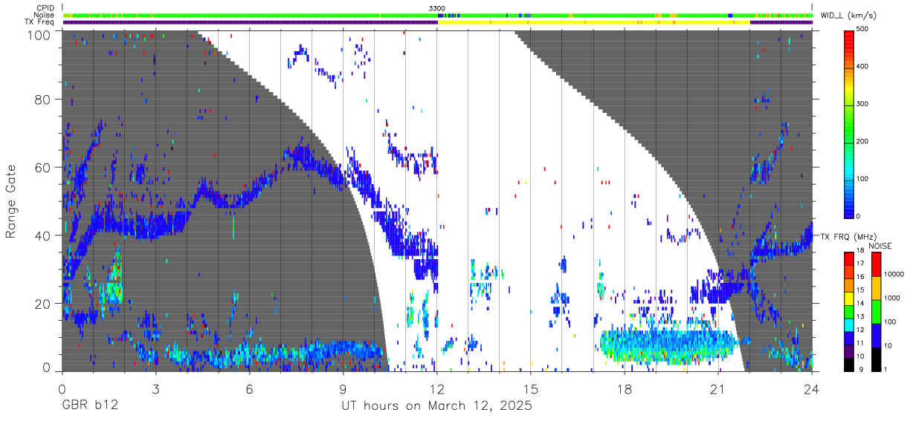Click x-axis tick label '24'
Image resolution: width=913 pixels, height=421 pixels.
tap(811, 388)
